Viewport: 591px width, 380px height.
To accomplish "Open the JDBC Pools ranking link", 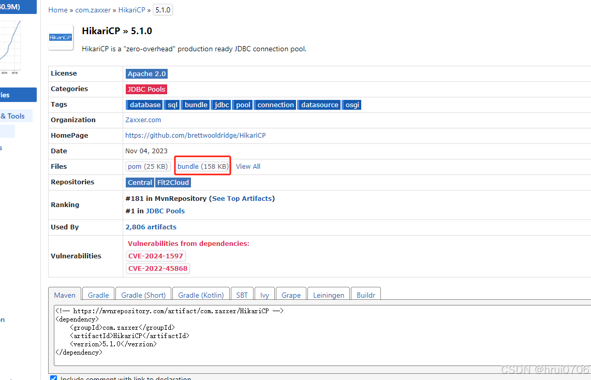I will (165, 211).
